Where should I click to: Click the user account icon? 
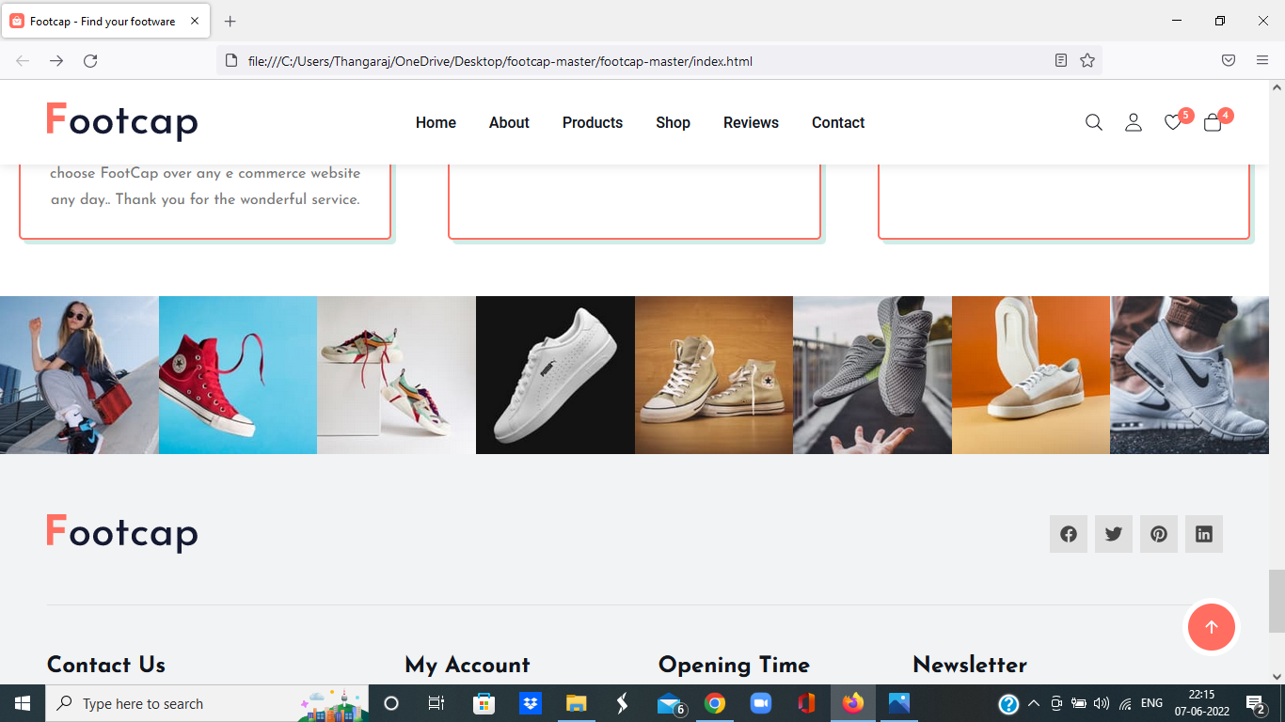pyautogui.click(x=1133, y=122)
